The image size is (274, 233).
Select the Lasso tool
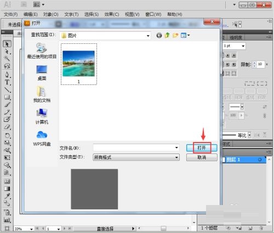click(x=7, y=66)
